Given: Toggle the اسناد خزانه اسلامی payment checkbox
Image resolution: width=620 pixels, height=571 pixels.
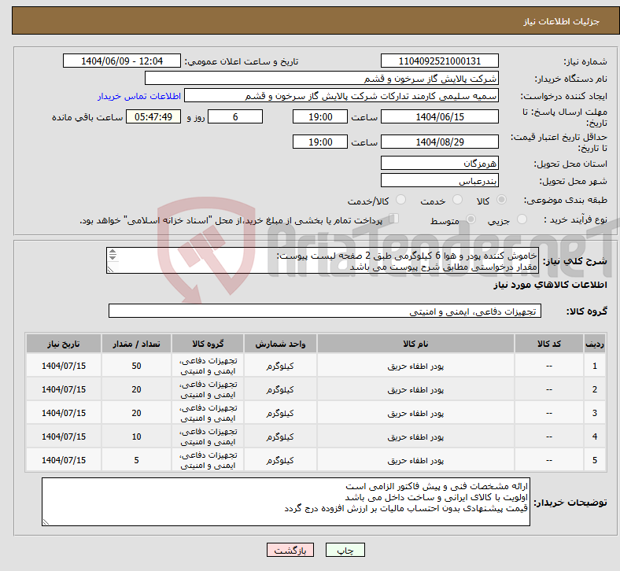Looking at the screenshot, I should coord(394,219).
